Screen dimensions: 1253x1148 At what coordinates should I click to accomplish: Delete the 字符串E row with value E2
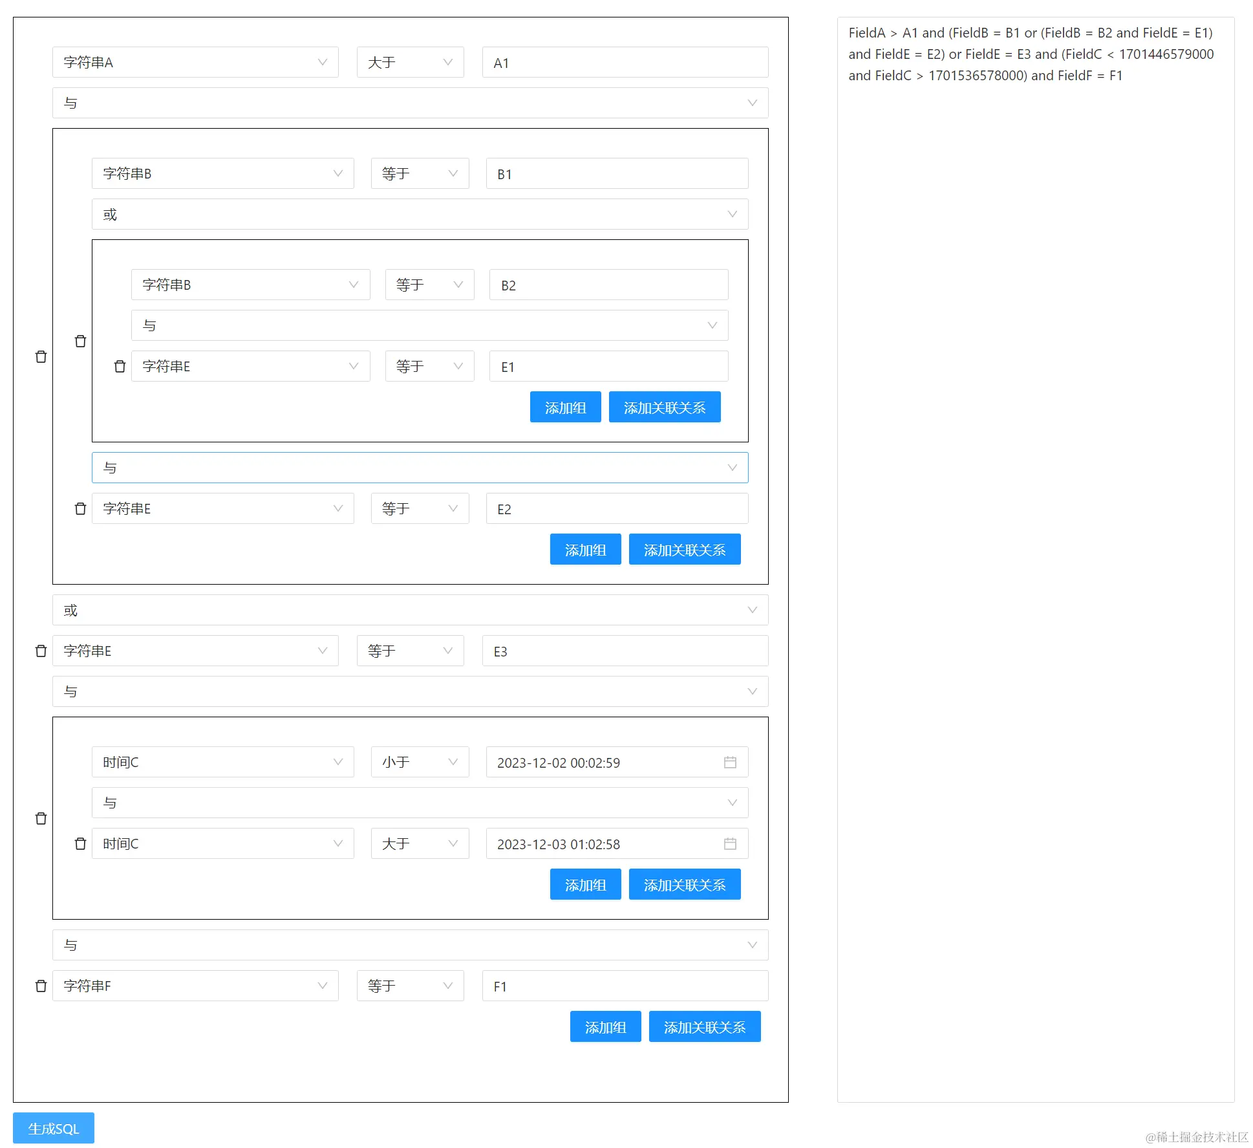(x=80, y=509)
